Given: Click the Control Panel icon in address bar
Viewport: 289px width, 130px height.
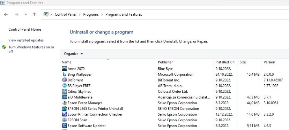Looking at the screenshot, I should [46, 14].
